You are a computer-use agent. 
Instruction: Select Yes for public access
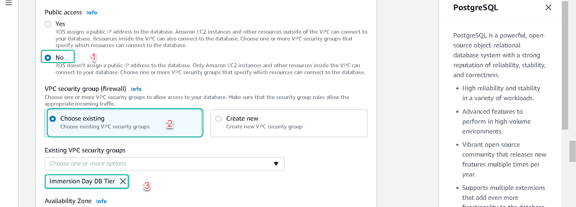(48, 24)
